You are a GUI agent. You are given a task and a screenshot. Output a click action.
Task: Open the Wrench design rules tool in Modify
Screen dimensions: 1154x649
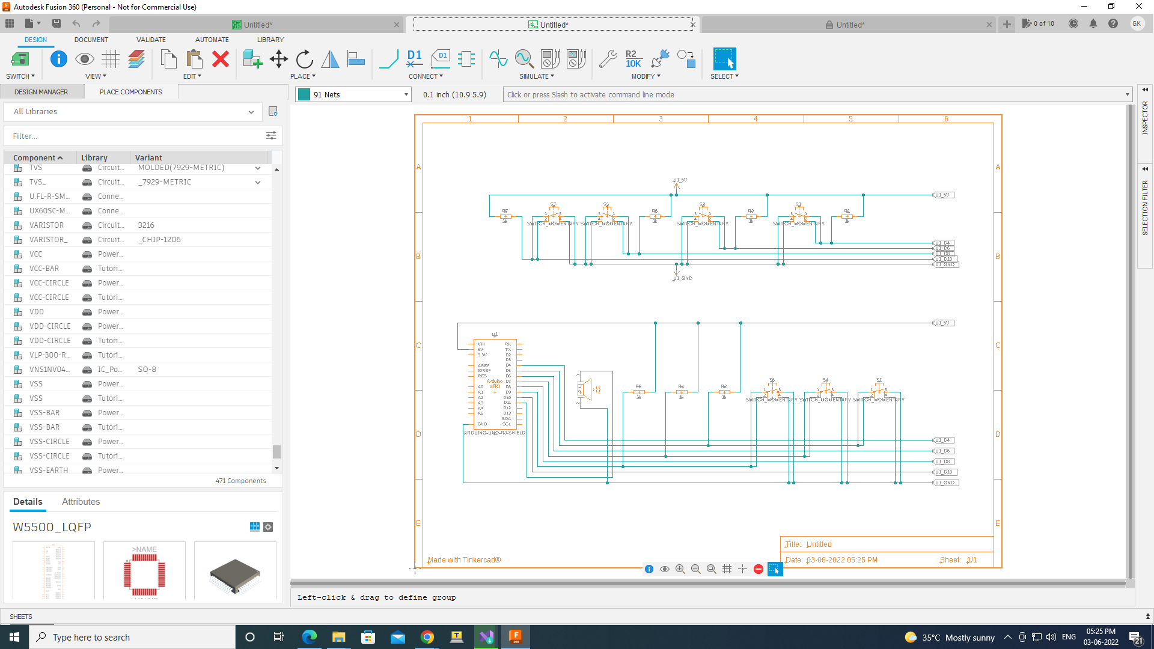pyautogui.click(x=608, y=59)
